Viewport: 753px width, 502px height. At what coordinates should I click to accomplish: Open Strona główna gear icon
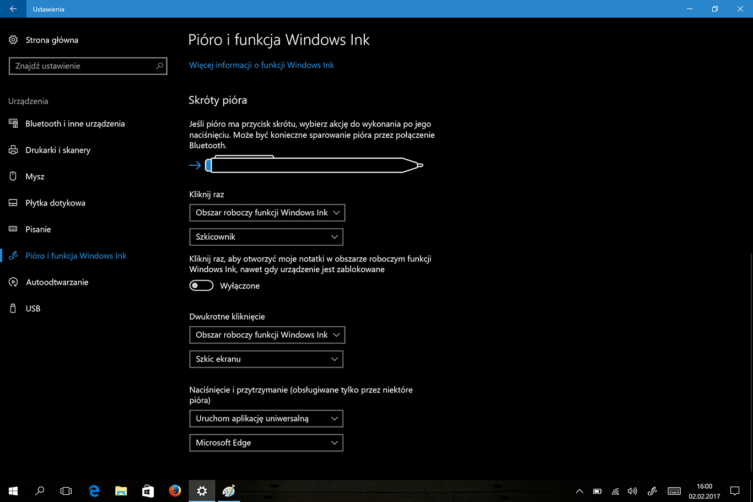tap(13, 40)
